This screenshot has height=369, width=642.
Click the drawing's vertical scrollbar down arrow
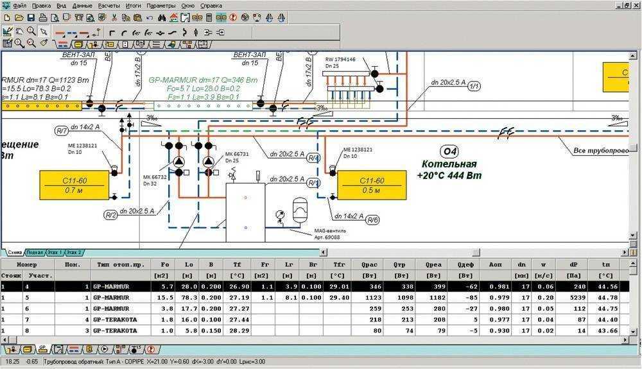click(x=633, y=236)
